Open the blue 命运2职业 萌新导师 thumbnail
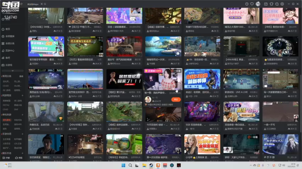302x169 pixels. [202, 79]
